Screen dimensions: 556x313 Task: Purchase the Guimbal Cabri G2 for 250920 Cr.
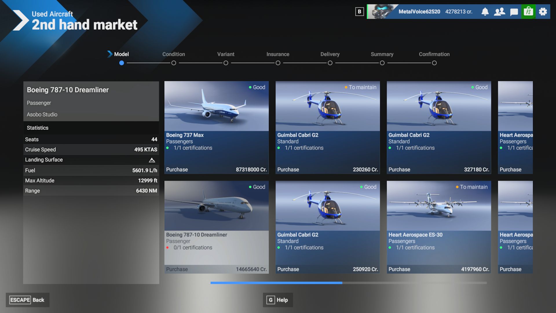tap(328, 269)
